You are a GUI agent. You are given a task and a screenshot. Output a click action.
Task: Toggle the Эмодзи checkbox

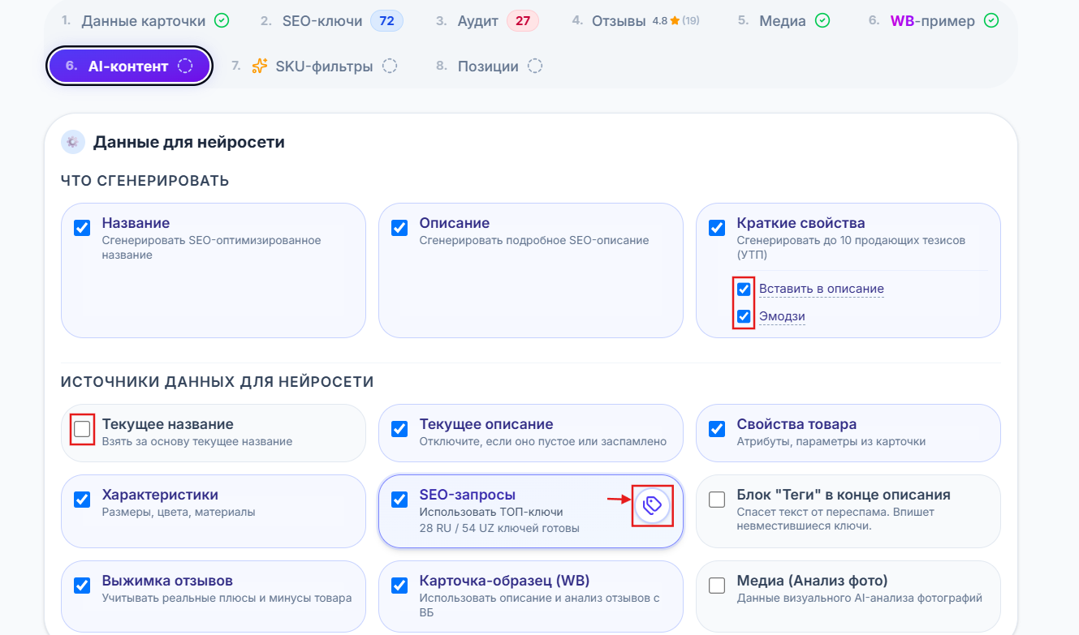click(744, 316)
